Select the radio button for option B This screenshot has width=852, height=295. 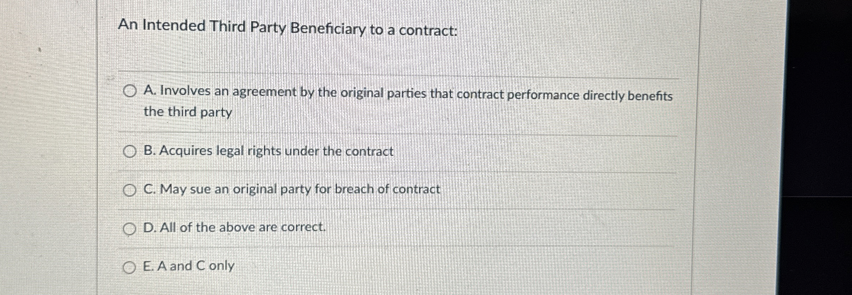click(x=130, y=152)
